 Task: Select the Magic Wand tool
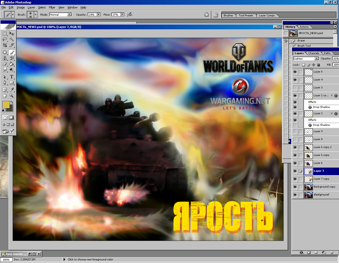point(12,39)
